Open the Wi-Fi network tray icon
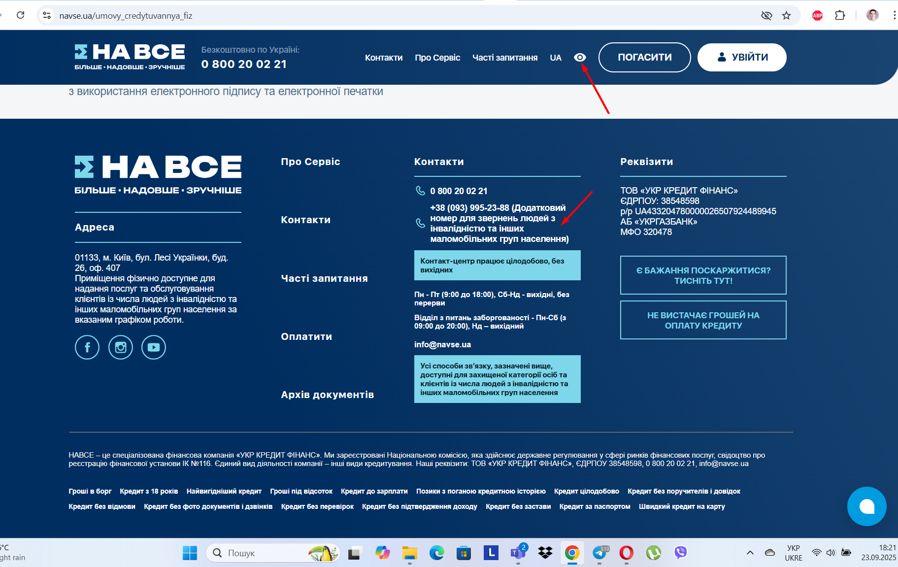The width and height of the screenshot is (898, 567). point(816,553)
